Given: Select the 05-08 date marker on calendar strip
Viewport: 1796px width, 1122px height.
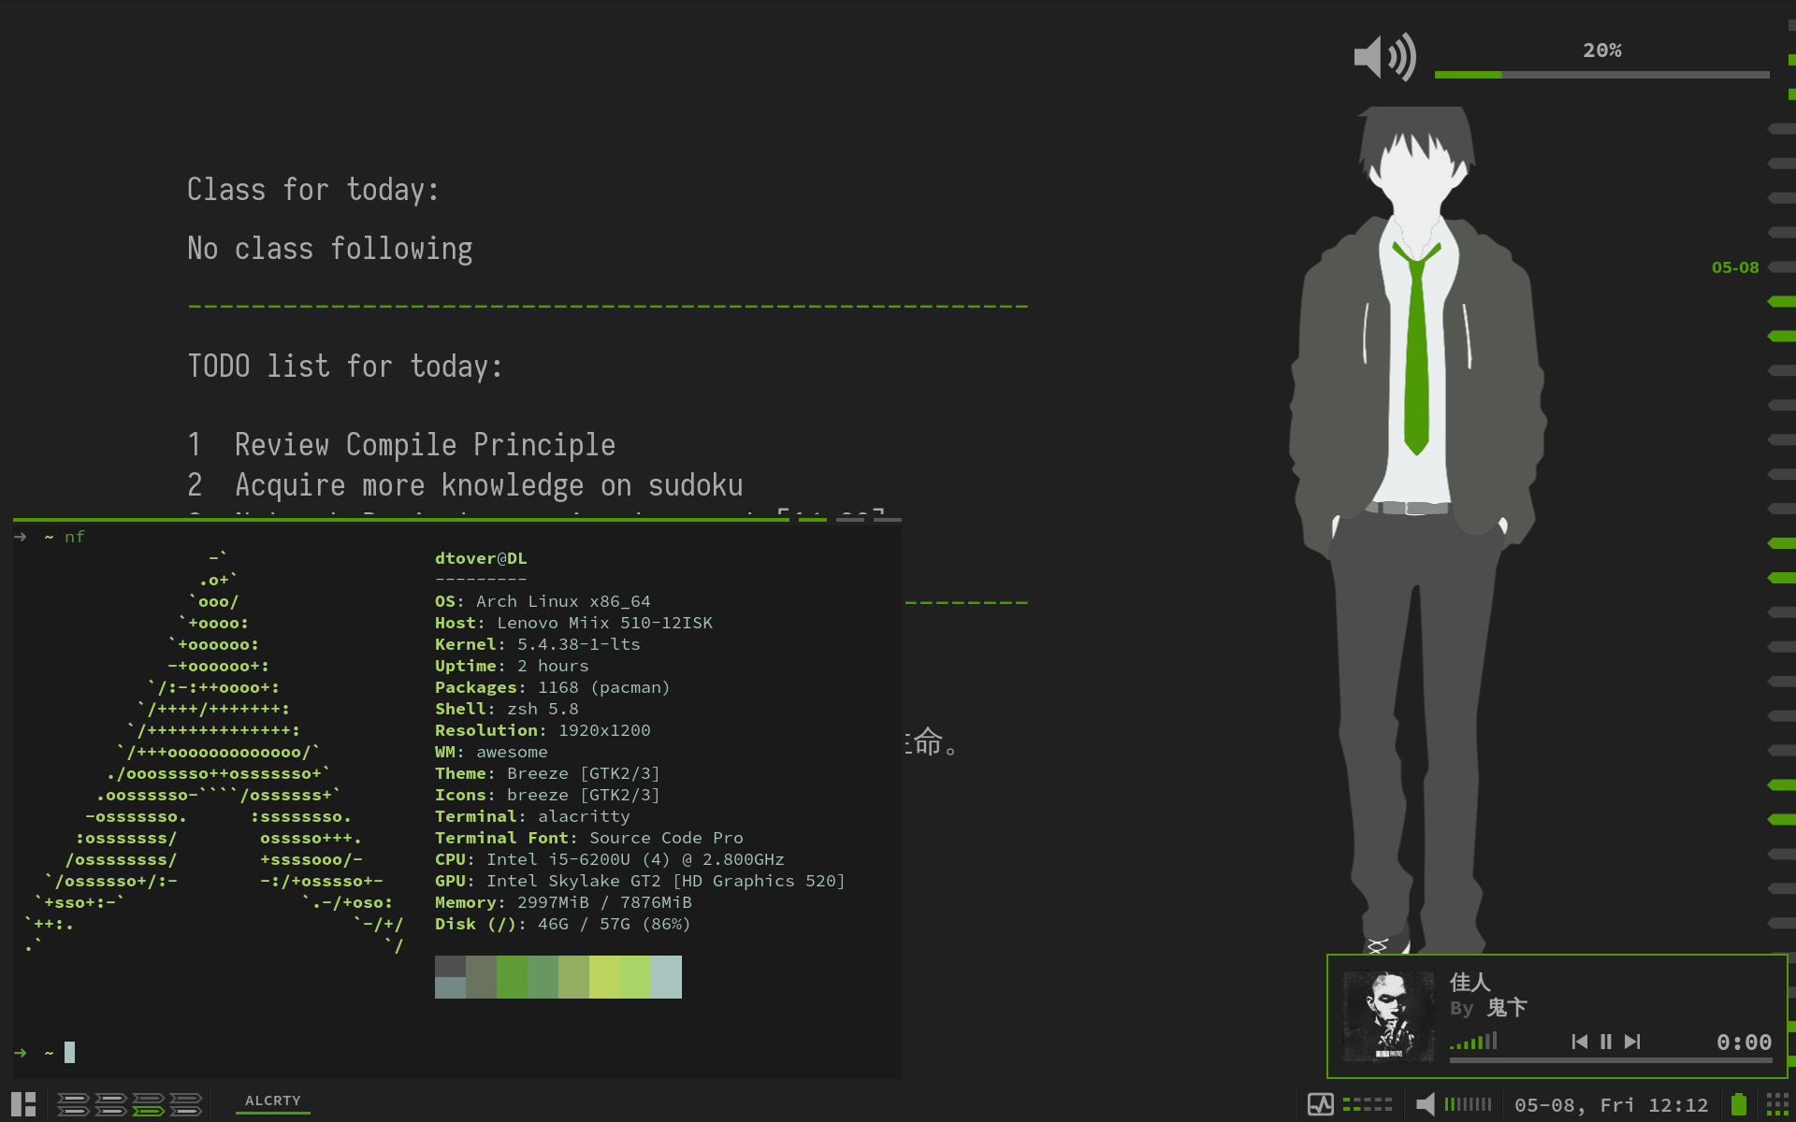Looking at the screenshot, I should (x=1735, y=267).
